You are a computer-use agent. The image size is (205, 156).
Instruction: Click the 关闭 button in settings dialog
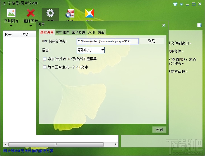(x=159, y=130)
